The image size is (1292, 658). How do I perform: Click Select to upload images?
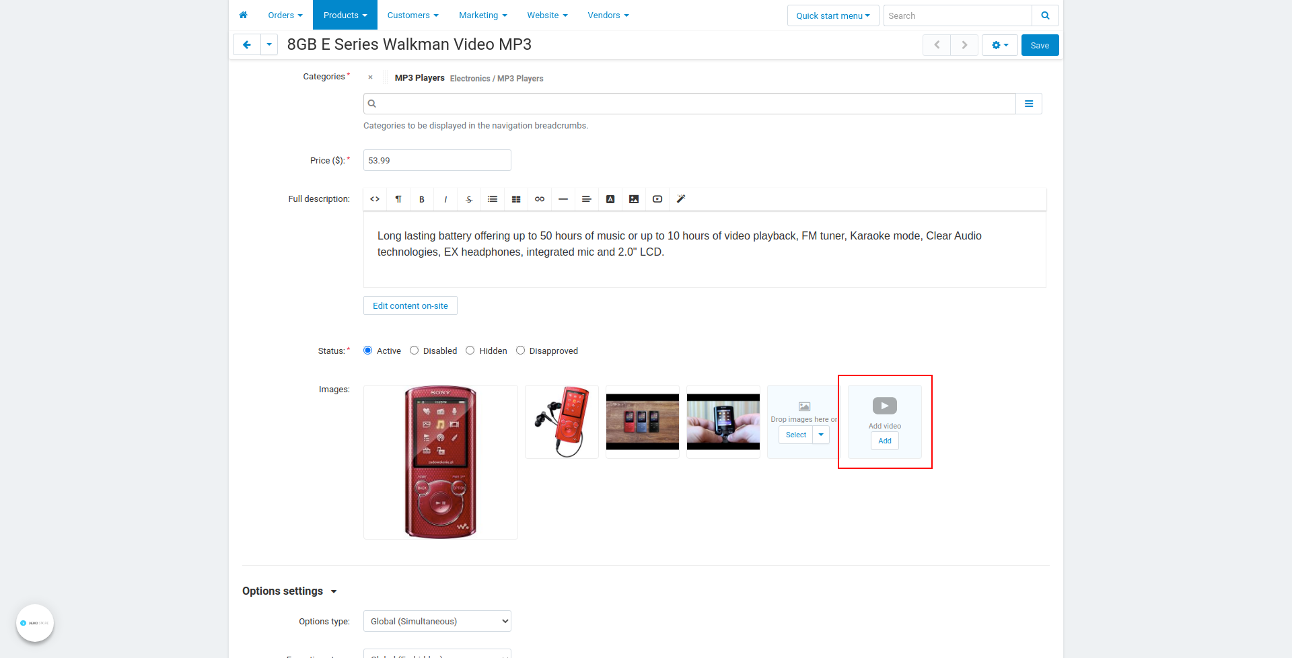click(796, 435)
